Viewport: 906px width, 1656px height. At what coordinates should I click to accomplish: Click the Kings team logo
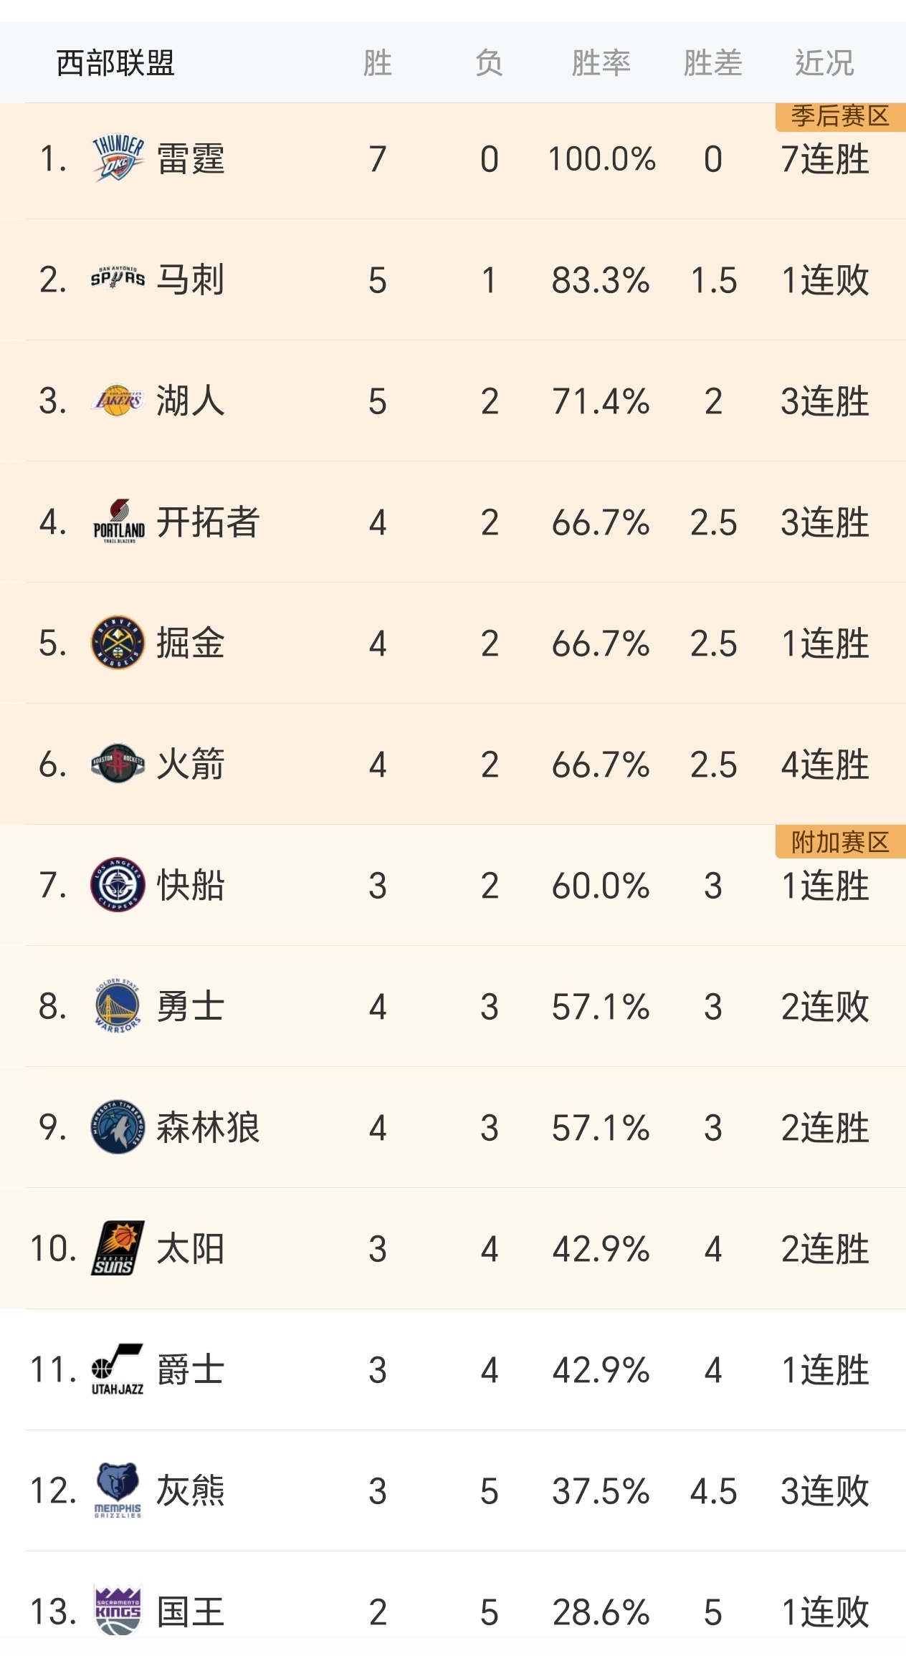(x=116, y=1608)
